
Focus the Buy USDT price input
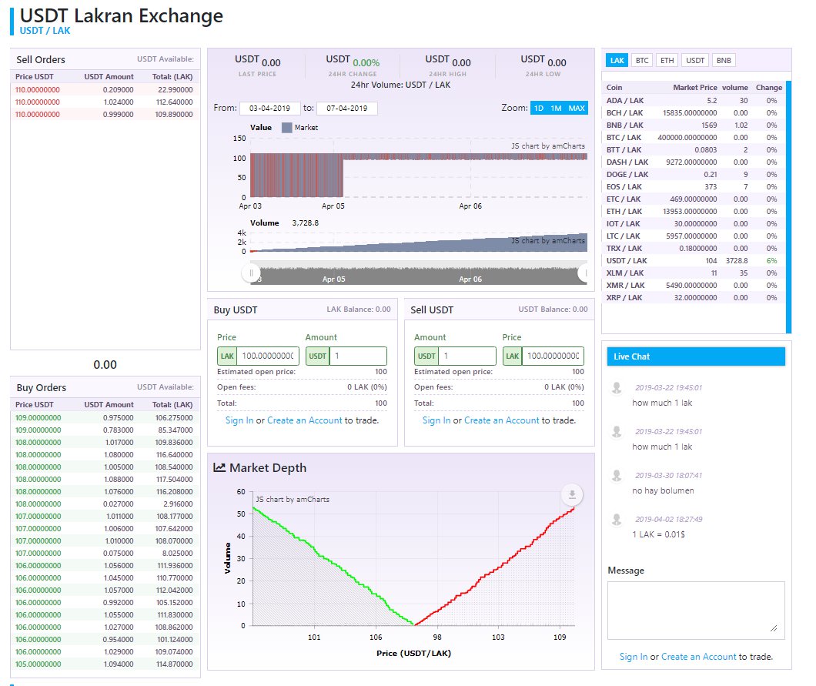pos(267,356)
